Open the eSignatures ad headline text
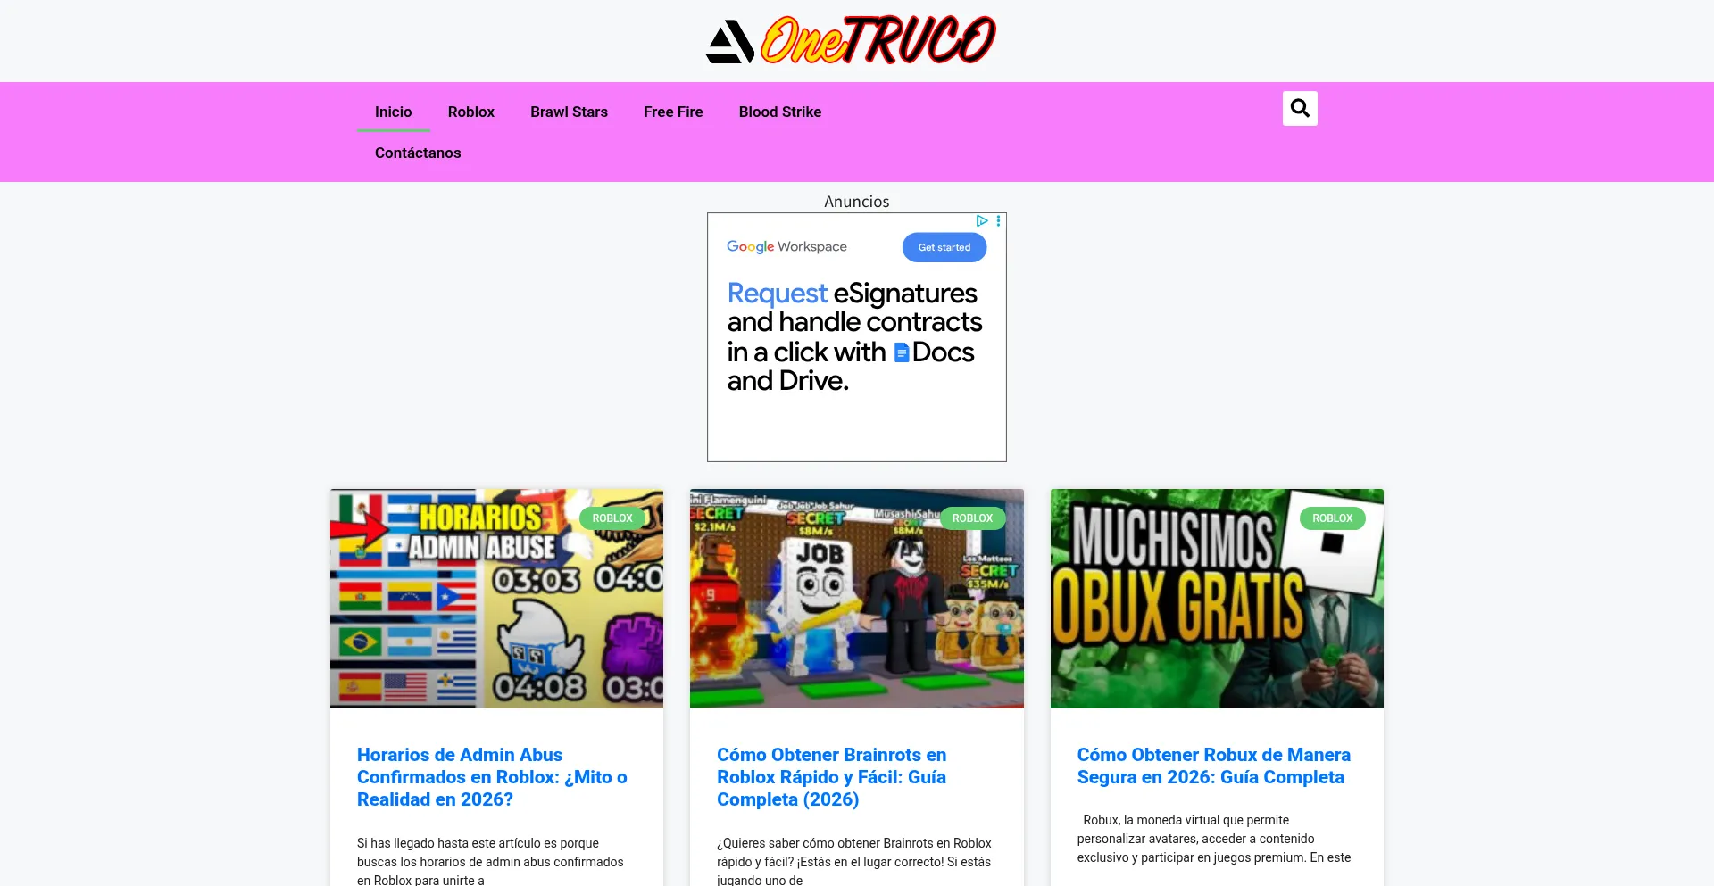 (x=854, y=336)
